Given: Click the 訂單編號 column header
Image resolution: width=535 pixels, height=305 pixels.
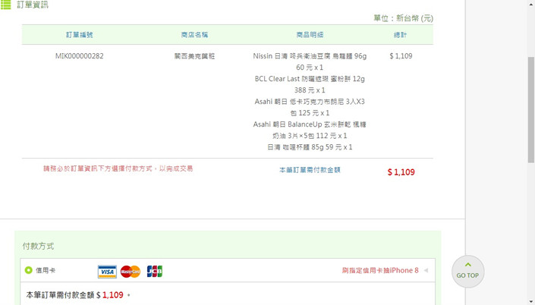Looking at the screenshot, I should tap(80, 35).
